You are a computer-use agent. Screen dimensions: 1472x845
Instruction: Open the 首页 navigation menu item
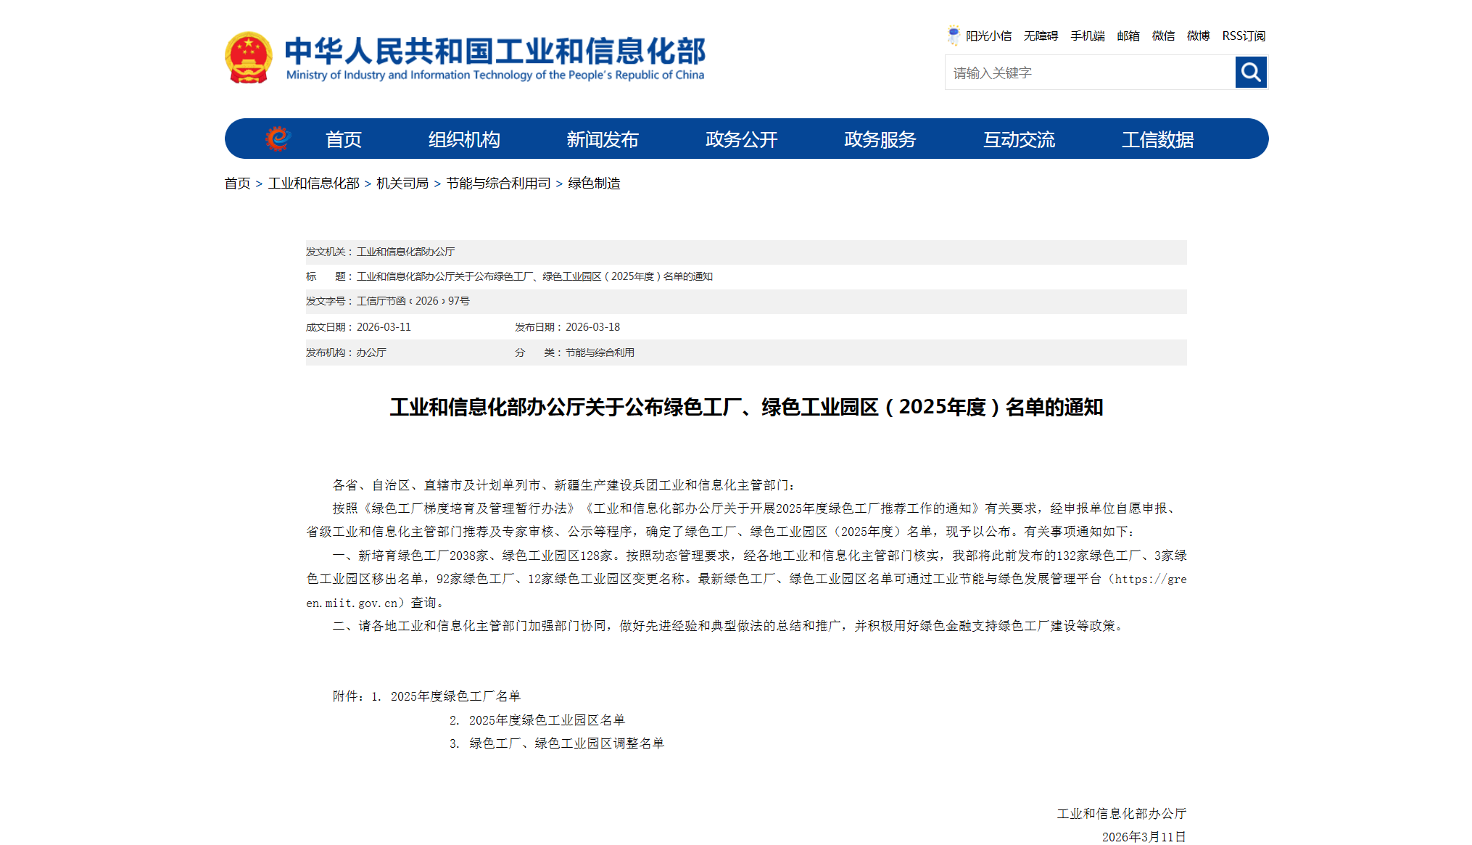[x=343, y=139]
